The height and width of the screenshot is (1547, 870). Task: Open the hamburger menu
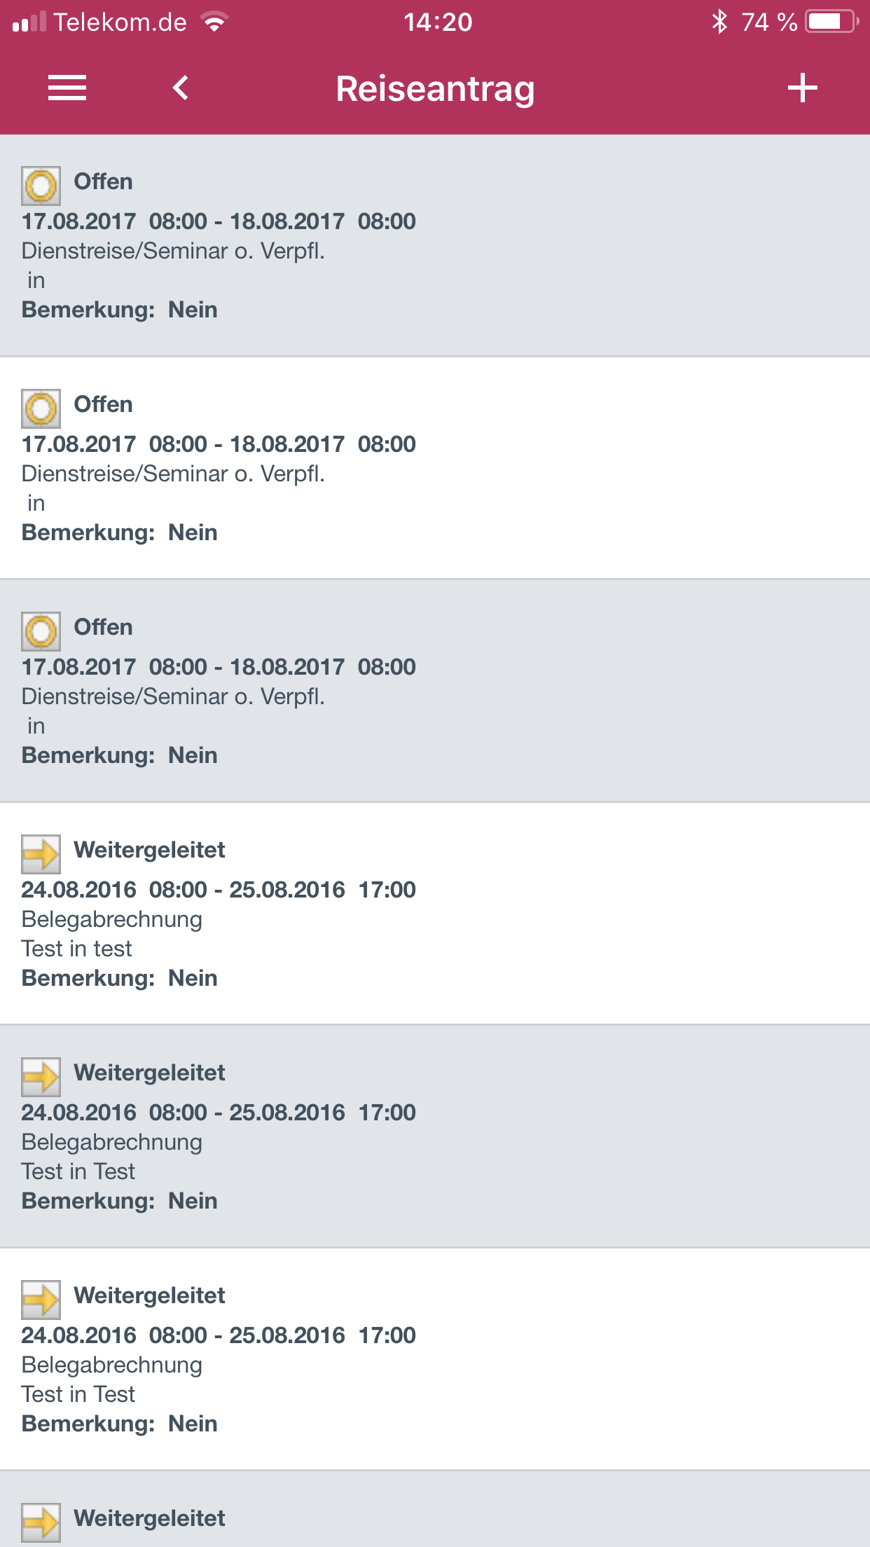(x=67, y=88)
